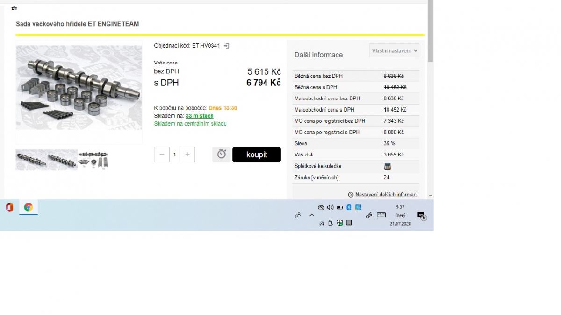This screenshot has width=561, height=315.
Task: Decrease quantity with the minus button
Action: (x=162, y=154)
